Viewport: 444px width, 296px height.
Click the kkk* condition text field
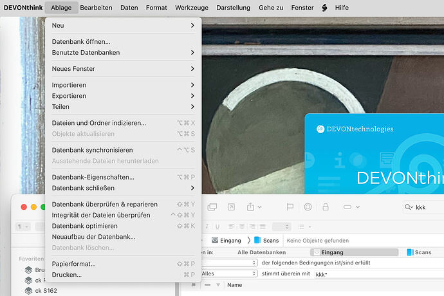379,274
